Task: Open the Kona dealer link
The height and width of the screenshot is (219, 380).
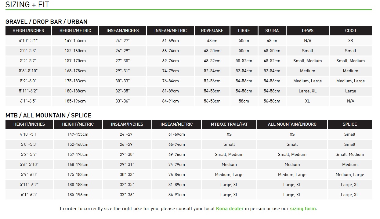Action: [x=230, y=209]
